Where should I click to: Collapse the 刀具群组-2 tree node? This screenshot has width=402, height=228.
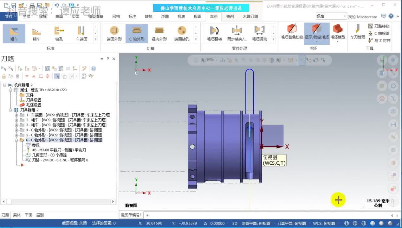click(11, 110)
